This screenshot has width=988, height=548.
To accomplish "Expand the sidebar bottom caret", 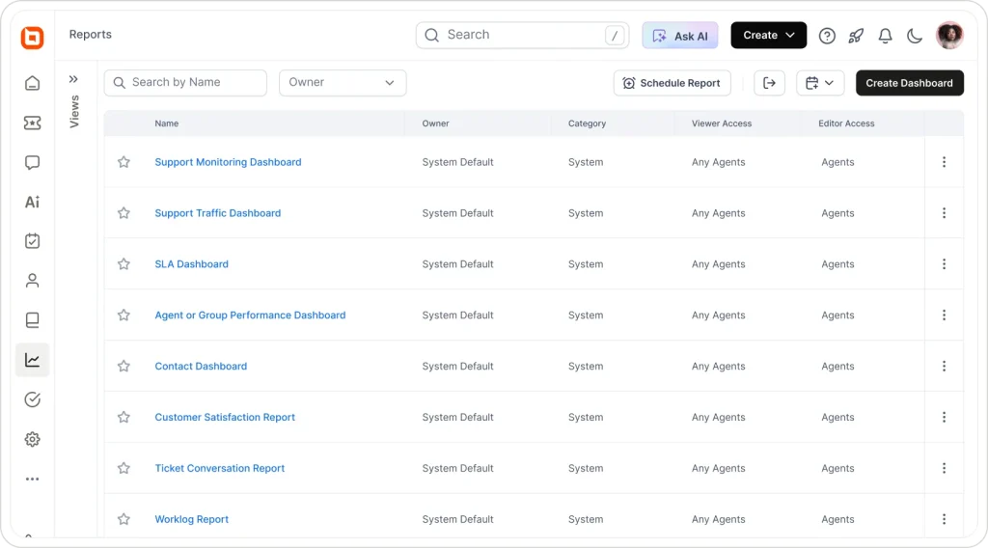I will [x=28, y=535].
